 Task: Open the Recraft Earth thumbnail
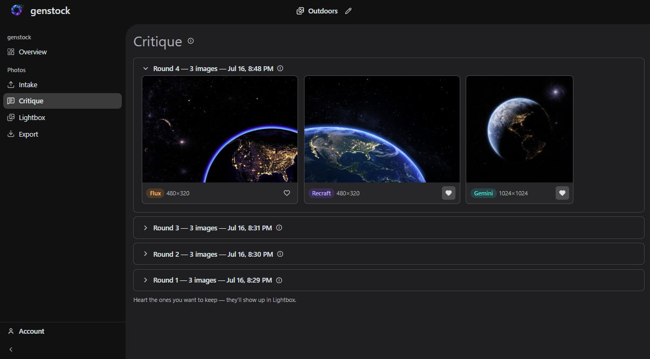[382, 129]
